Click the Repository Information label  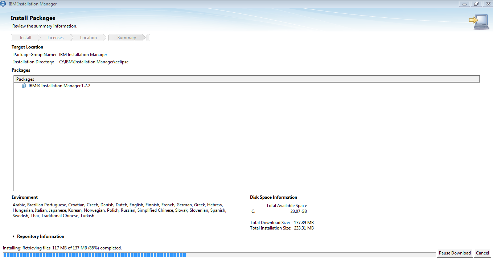(x=41, y=236)
